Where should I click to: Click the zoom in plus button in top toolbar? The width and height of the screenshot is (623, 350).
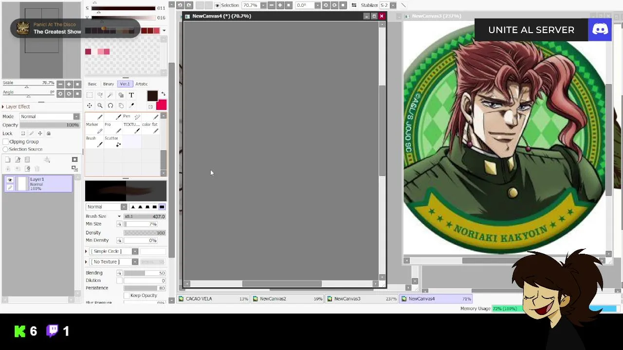[x=280, y=5]
